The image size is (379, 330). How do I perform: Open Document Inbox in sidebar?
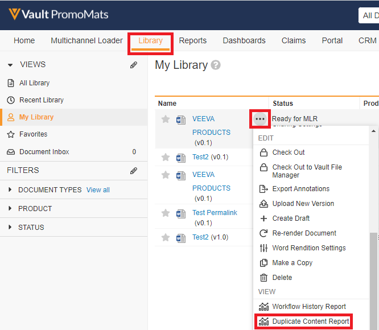[x=44, y=152]
